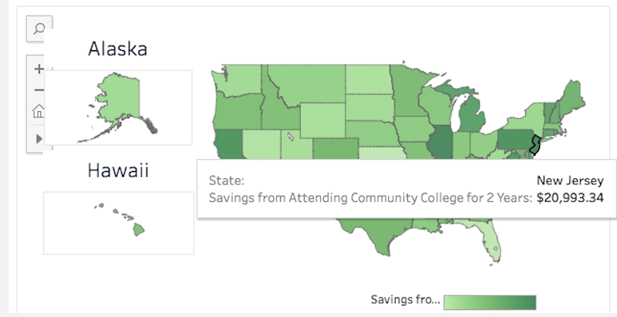Expand map tools arrow flyout

39,138
